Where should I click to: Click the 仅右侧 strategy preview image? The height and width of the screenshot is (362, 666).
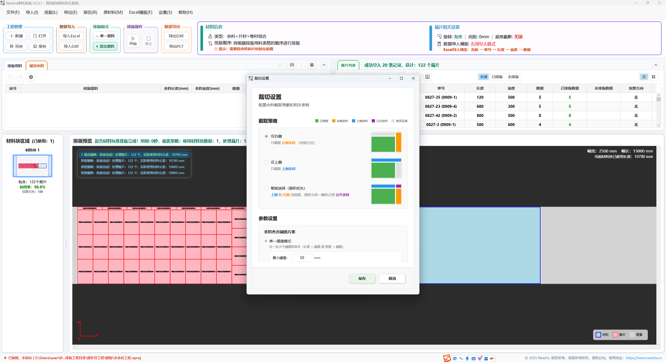386,142
